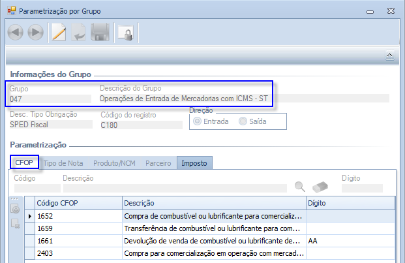Select row with CFOP 1652

point(210,216)
